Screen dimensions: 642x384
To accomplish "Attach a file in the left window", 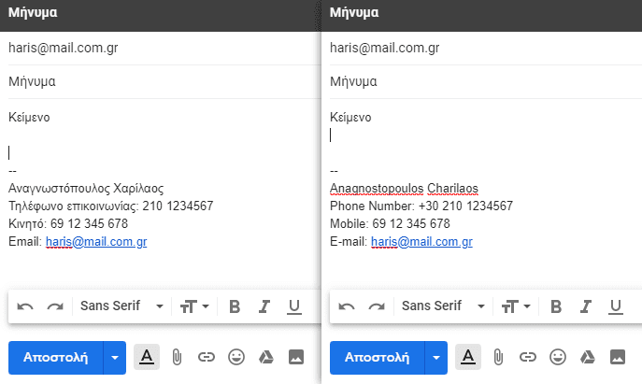I will pyautogui.click(x=177, y=358).
